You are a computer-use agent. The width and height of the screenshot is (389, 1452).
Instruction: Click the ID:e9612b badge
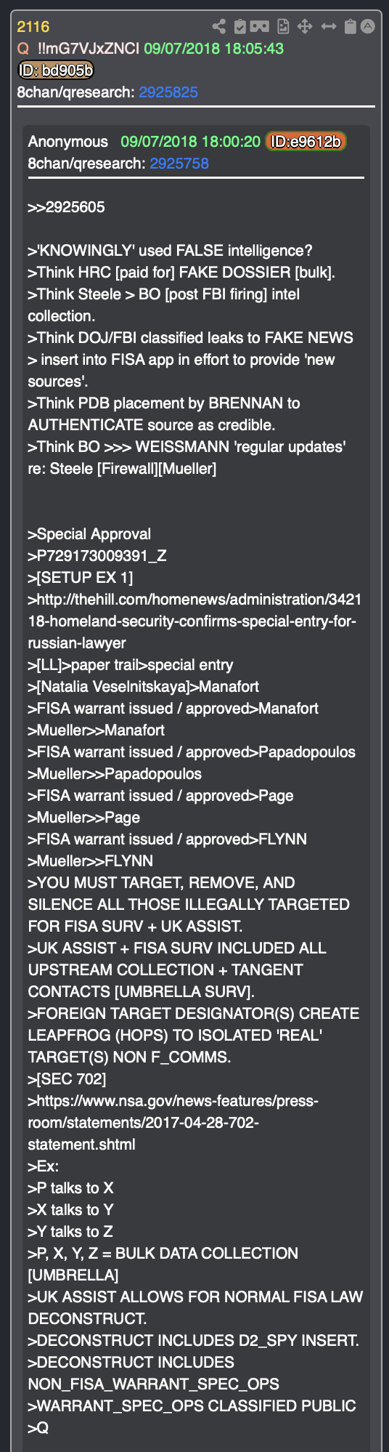pos(306,142)
